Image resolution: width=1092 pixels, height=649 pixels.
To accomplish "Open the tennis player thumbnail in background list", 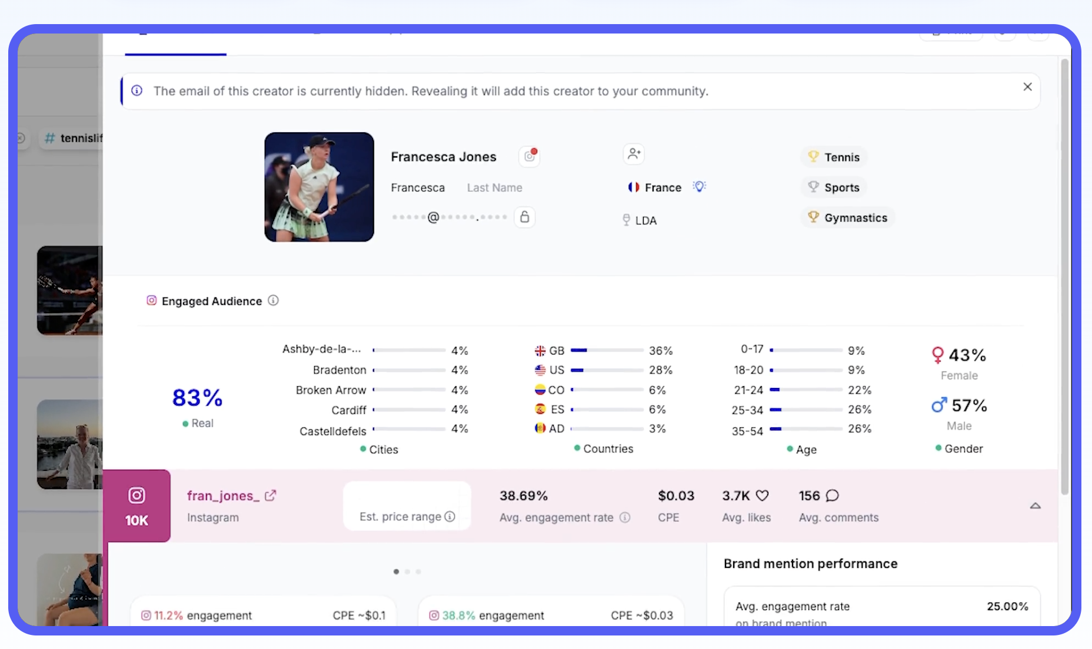I will (69, 290).
